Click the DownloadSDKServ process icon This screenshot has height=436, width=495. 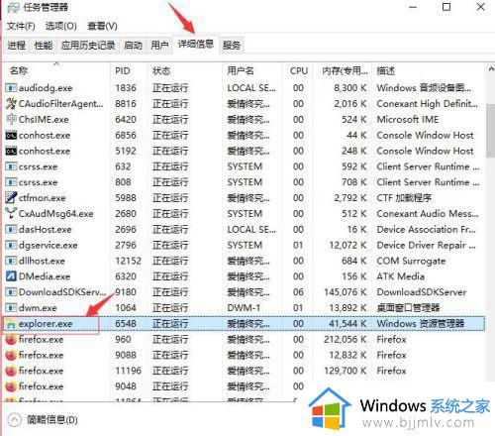(x=11, y=292)
